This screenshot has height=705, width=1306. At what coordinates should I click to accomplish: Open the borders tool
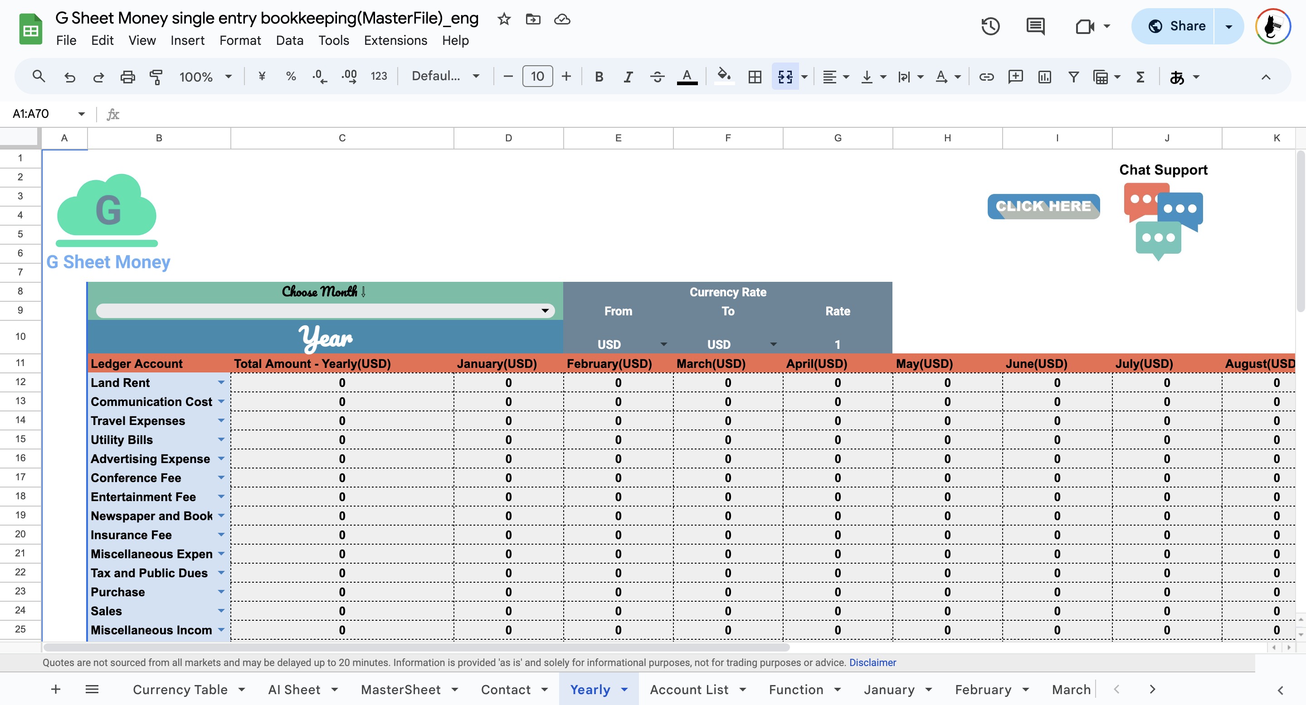(x=755, y=77)
